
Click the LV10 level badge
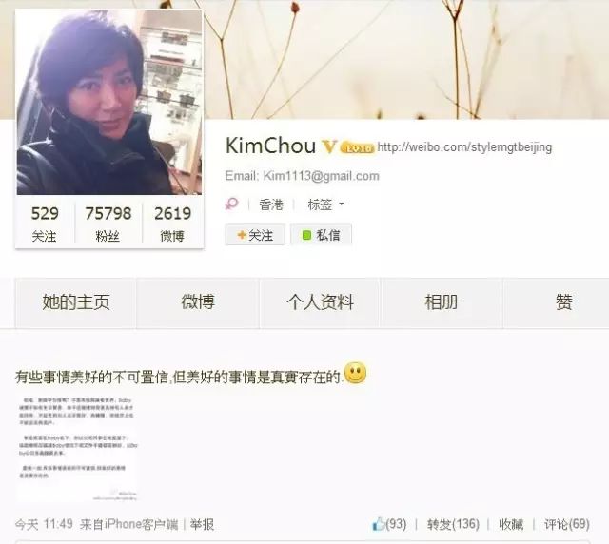358,148
